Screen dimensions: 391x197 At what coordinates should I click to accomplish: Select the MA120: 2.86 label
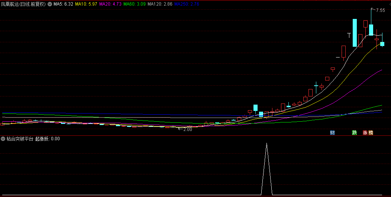point(160,4)
